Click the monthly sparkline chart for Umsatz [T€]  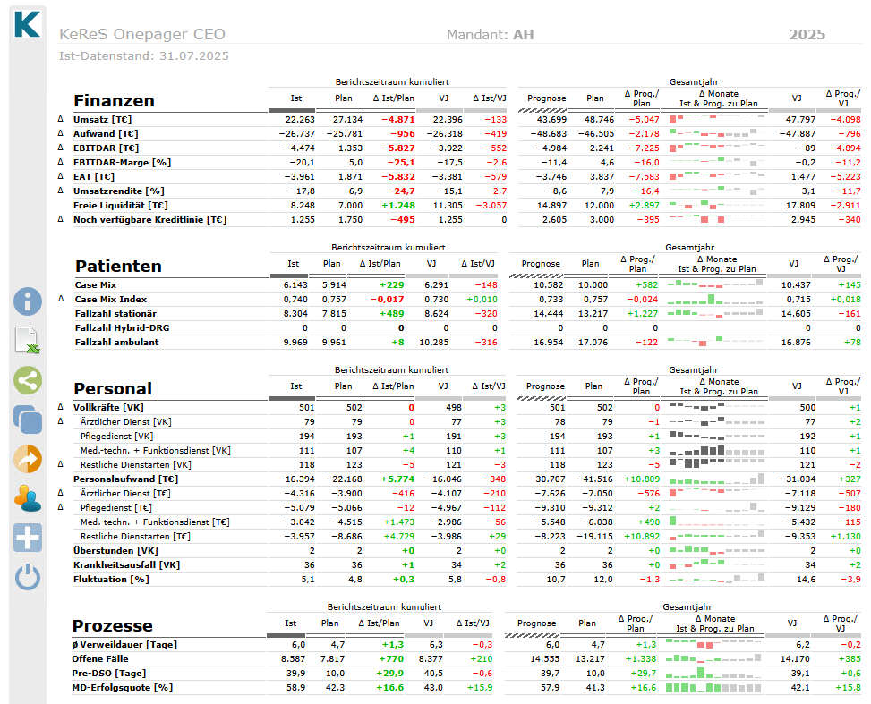point(716,119)
